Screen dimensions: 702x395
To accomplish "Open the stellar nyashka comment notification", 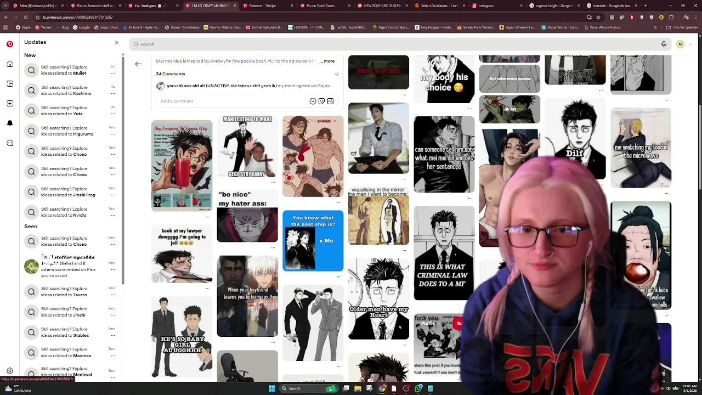I will (x=70, y=266).
